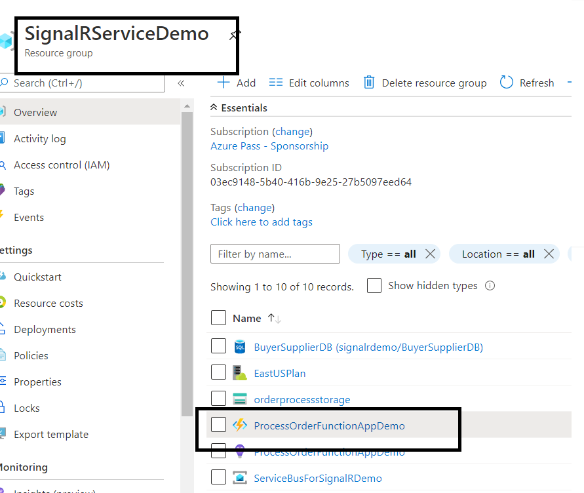584x493 pixels.
Task: Sort resources by the Name column arrows
Action: point(275,319)
